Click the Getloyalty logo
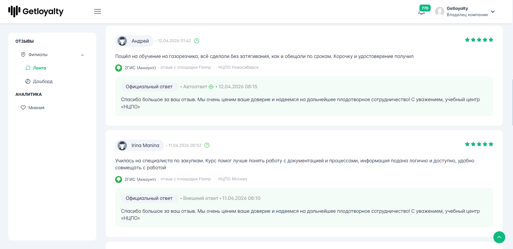This screenshot has height=249, width=513. point(36,11)
